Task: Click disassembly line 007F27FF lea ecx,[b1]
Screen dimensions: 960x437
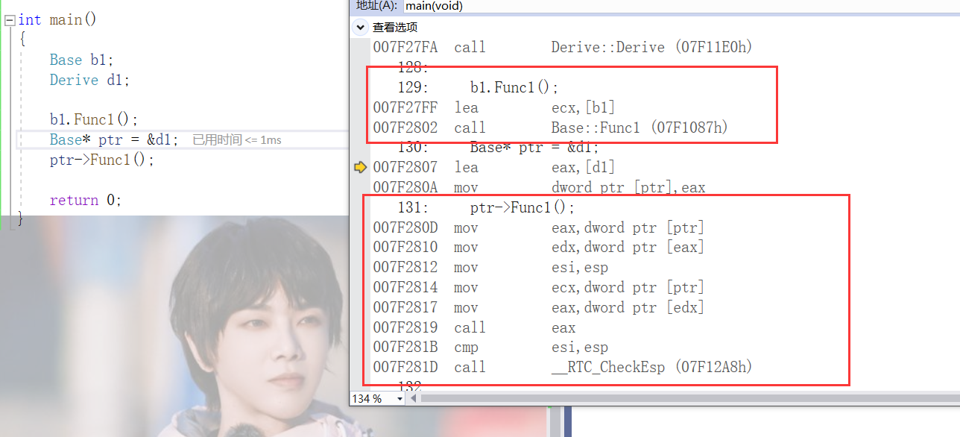Action: pyautogui.click(x=494, y=107)
